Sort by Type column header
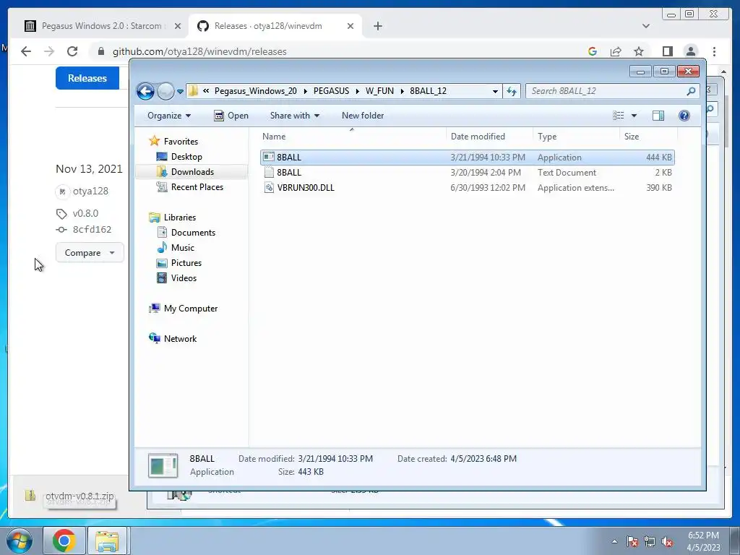The width and height of the screenshot is (740, 555). point(576,137)
